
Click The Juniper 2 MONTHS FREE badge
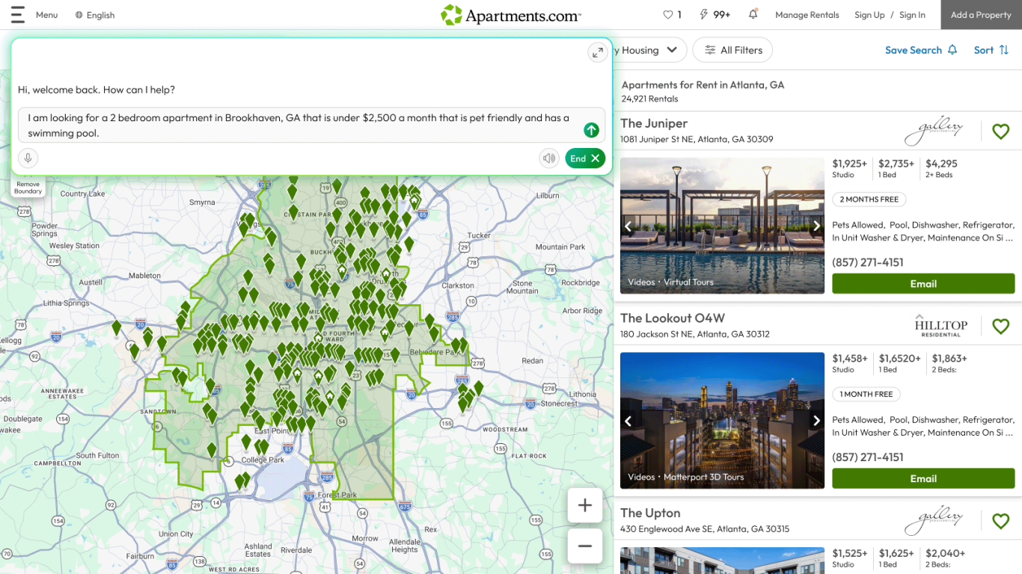click(x=869, y=200)
